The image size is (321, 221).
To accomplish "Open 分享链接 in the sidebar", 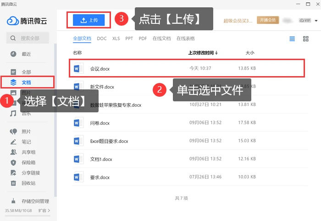I will (25, 173).
